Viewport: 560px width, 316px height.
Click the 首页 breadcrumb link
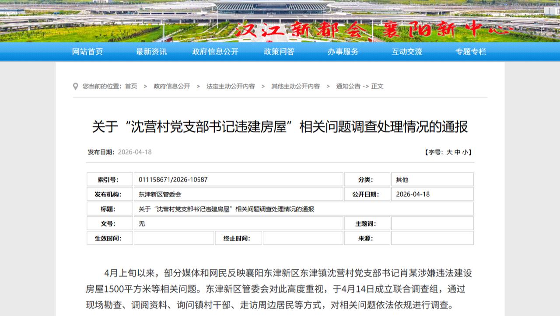click(131, 87)
